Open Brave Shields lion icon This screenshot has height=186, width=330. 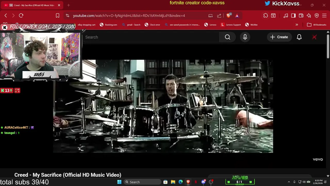228,16
